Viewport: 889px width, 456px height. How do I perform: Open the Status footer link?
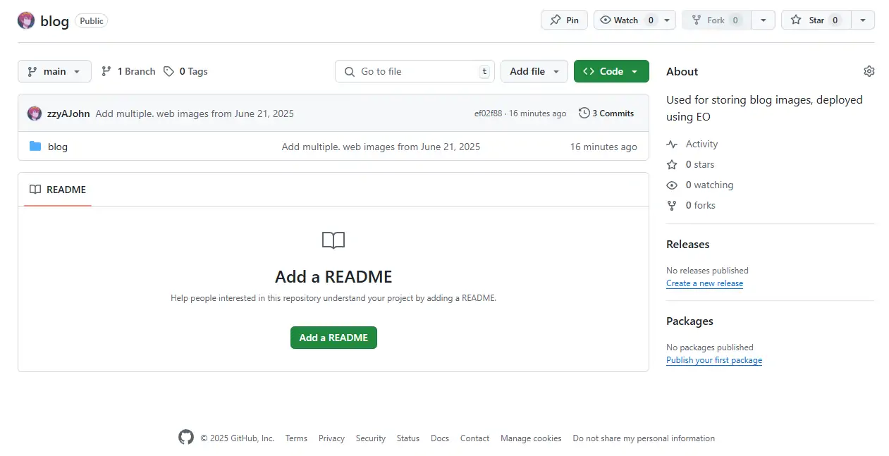pos(408,438)
